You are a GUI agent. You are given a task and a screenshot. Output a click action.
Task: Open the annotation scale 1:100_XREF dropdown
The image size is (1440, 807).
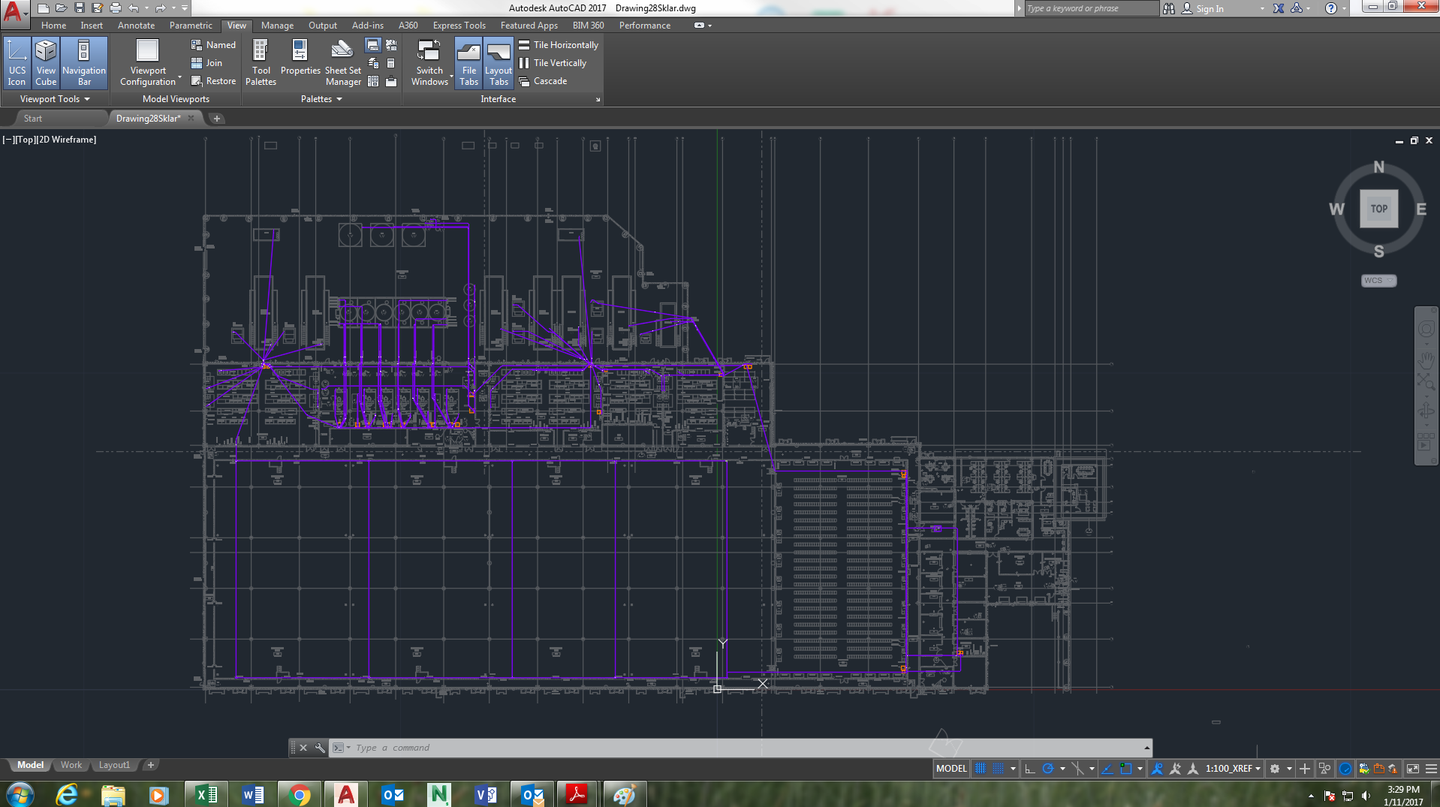(x=1231, y=768)
